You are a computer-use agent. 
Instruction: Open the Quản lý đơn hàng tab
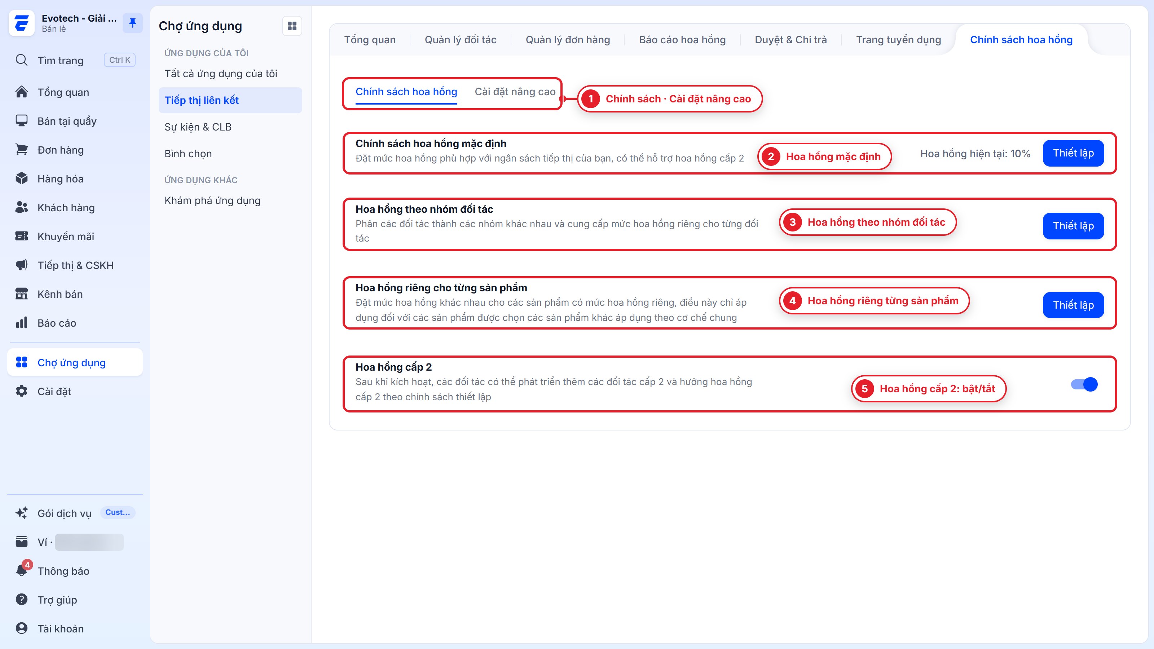click(568, 40)
